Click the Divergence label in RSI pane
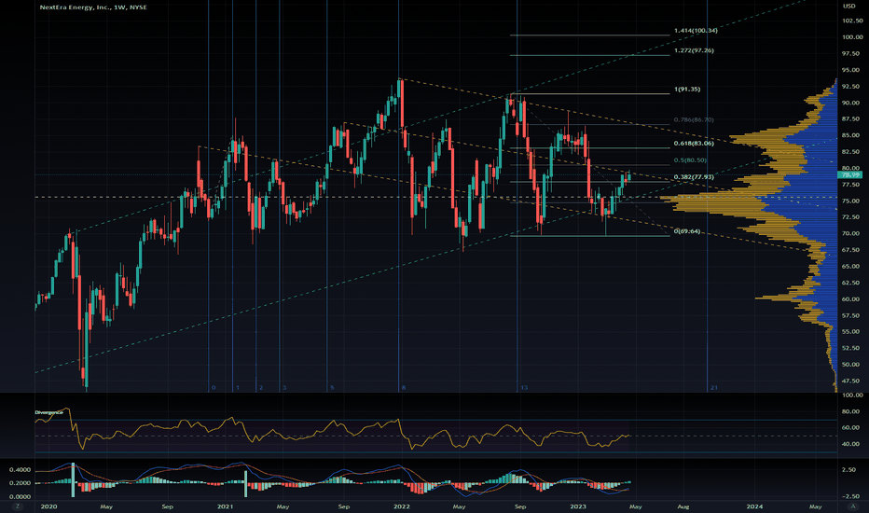Viewport: 869px width, 513px height. click(x=48, y=412)
